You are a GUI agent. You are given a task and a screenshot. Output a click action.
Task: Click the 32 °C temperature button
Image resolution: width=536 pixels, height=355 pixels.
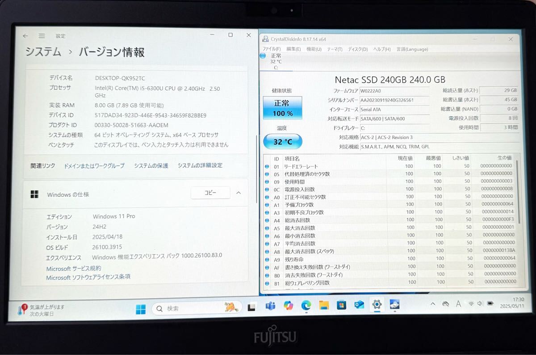coord(283,142)
